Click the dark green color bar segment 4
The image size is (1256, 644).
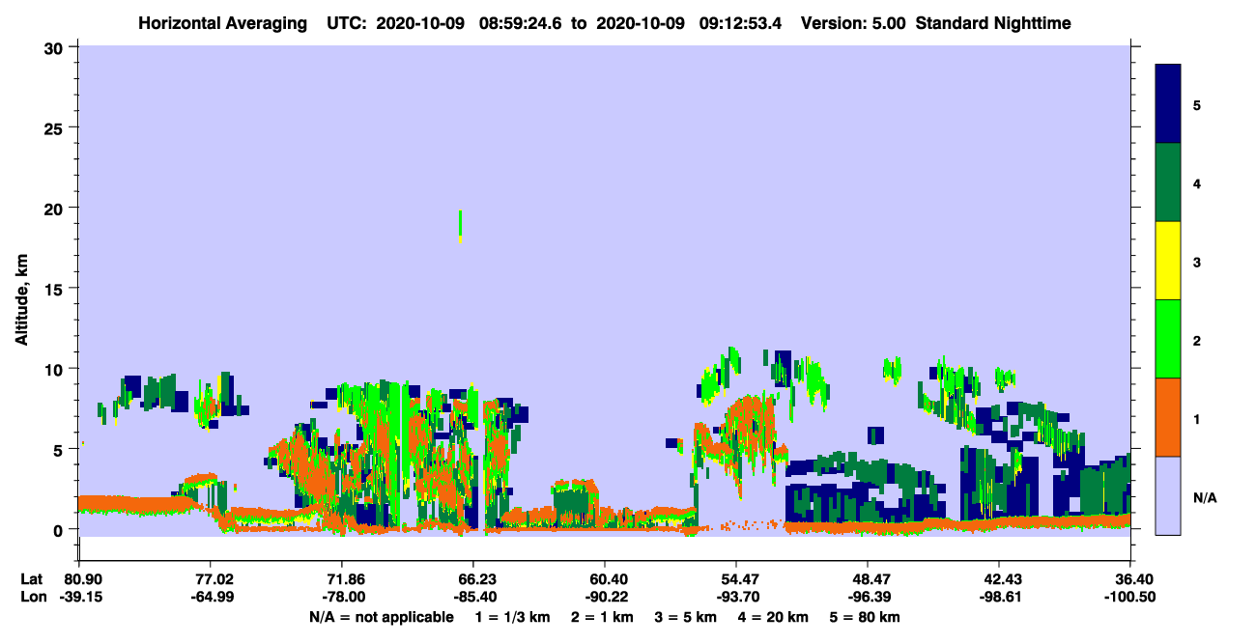point(1168,182)
